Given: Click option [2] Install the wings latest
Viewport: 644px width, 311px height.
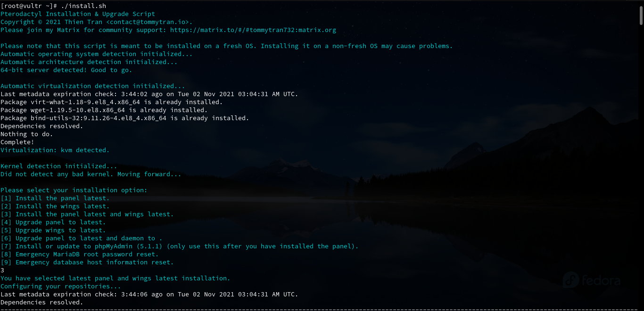Looking at the screenshot, I should (55, 206).
